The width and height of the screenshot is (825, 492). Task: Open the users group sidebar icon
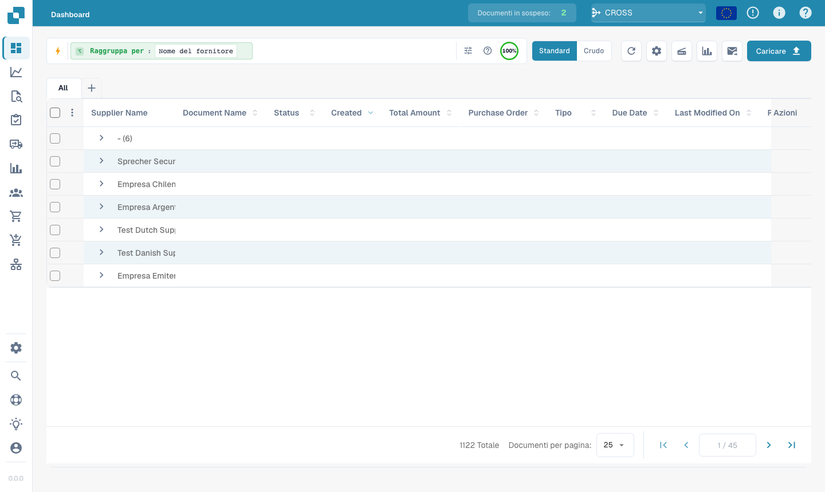[x=16, y=193]
